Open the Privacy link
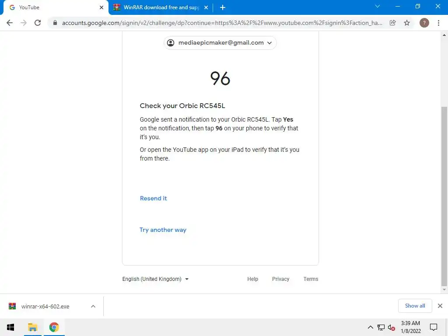The width and height of the screenshot is (448, 336). 280,279
